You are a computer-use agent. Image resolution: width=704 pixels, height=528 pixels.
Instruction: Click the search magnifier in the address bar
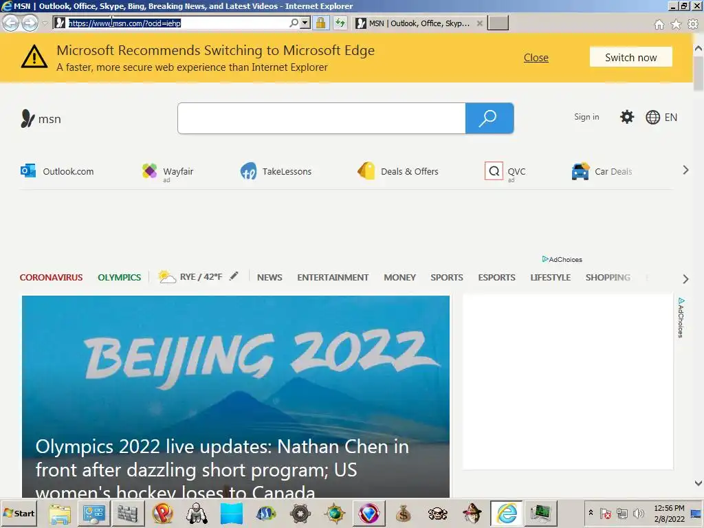294,23
